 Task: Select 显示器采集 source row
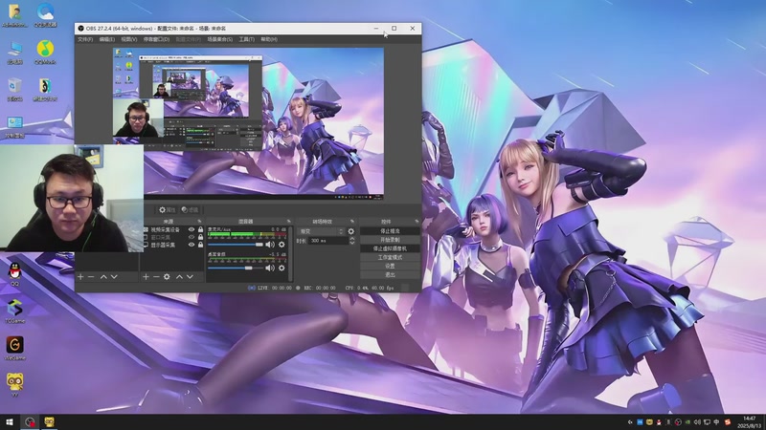(172, 245)
